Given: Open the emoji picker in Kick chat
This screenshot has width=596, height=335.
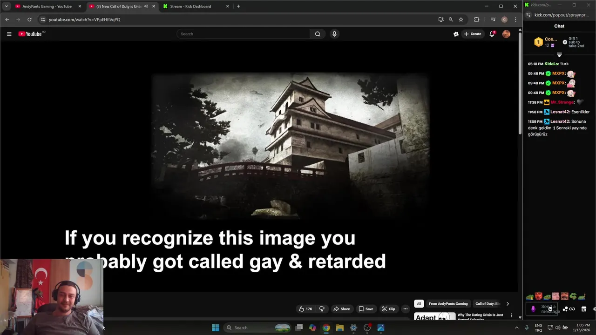Looking at the screenshot, I should 550,308.
